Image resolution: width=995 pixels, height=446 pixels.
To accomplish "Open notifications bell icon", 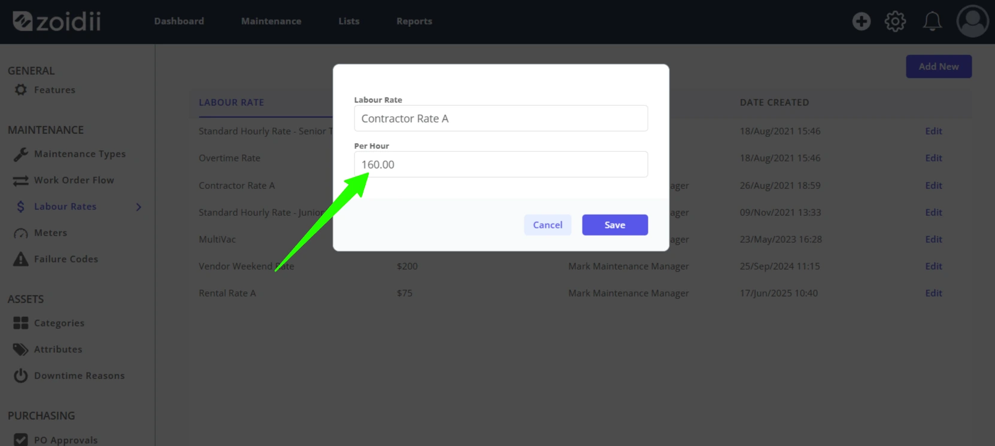I will (x=932, y=22).
